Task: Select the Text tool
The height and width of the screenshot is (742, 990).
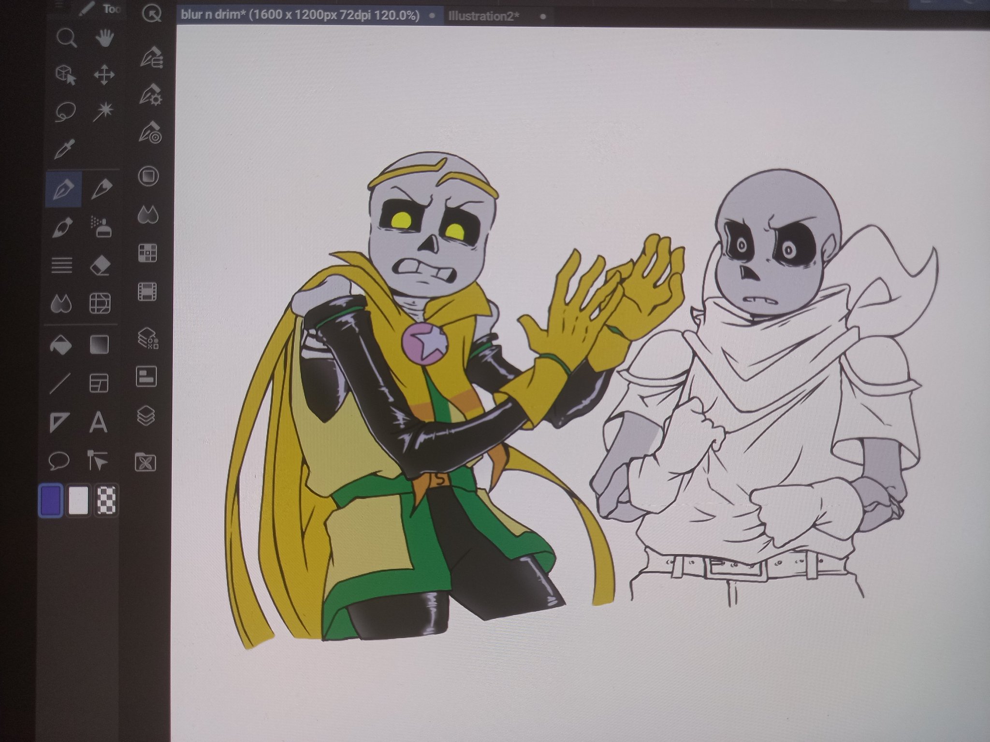Action: 99,422
